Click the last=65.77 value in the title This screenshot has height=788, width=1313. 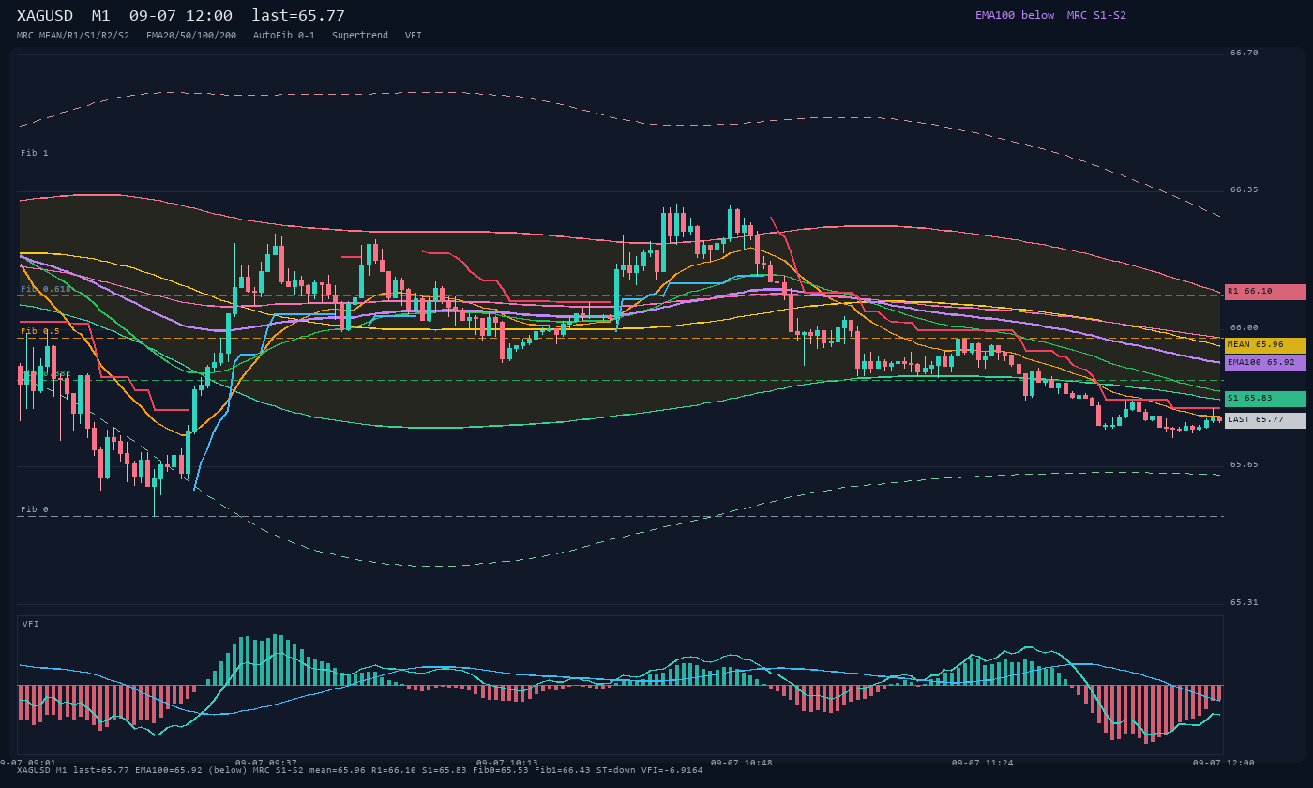click(298, 16)
